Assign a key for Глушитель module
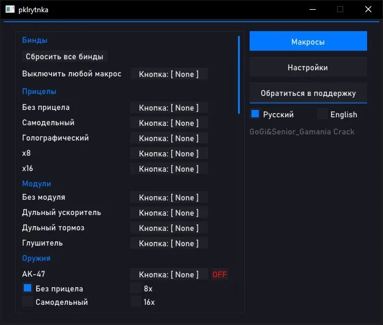The height and width of the screenshot is (325, 383). [169, 244]
